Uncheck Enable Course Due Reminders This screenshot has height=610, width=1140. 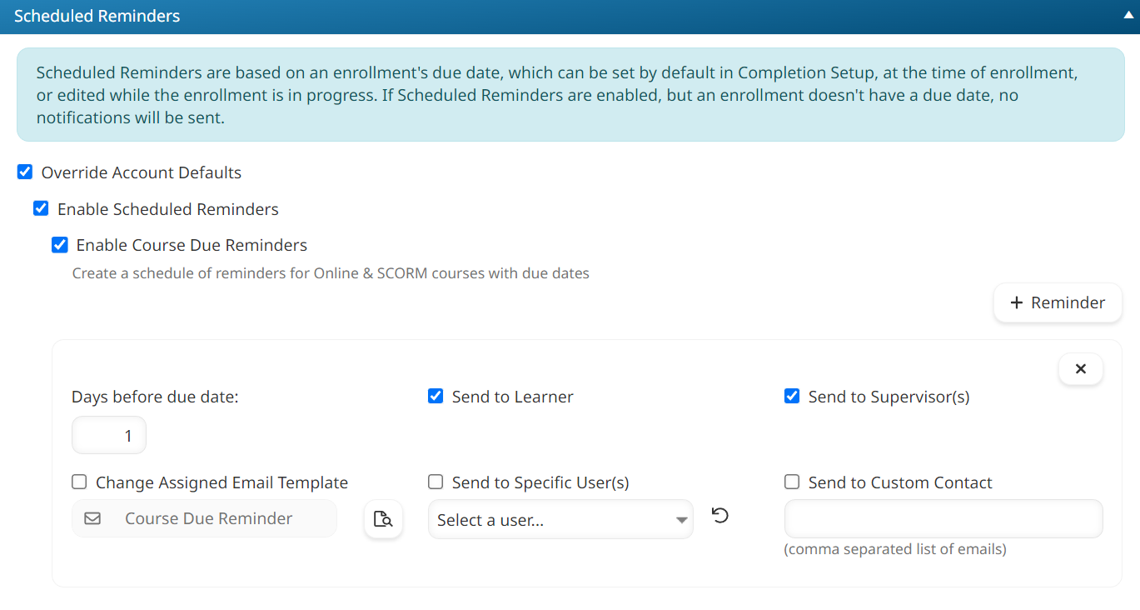click(x=59, y=244)
